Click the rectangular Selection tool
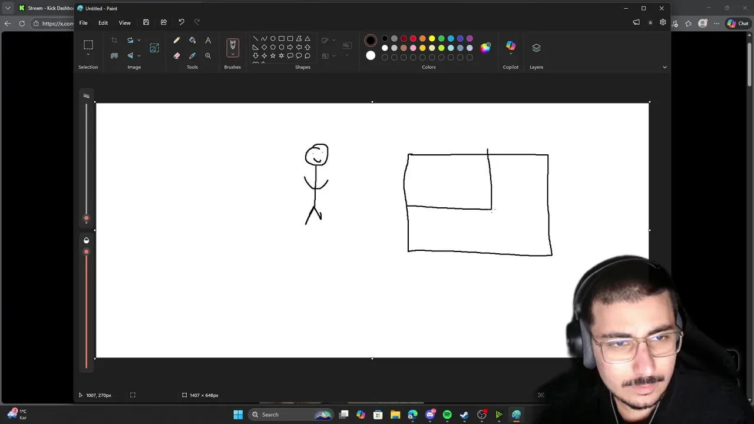754x424 pixels. 88,45
